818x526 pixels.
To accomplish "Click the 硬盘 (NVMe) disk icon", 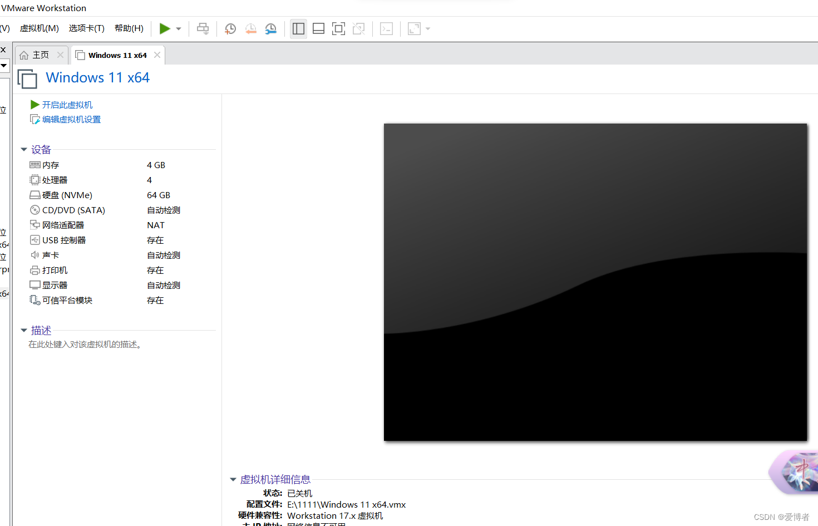I will [x=35, y=195].
